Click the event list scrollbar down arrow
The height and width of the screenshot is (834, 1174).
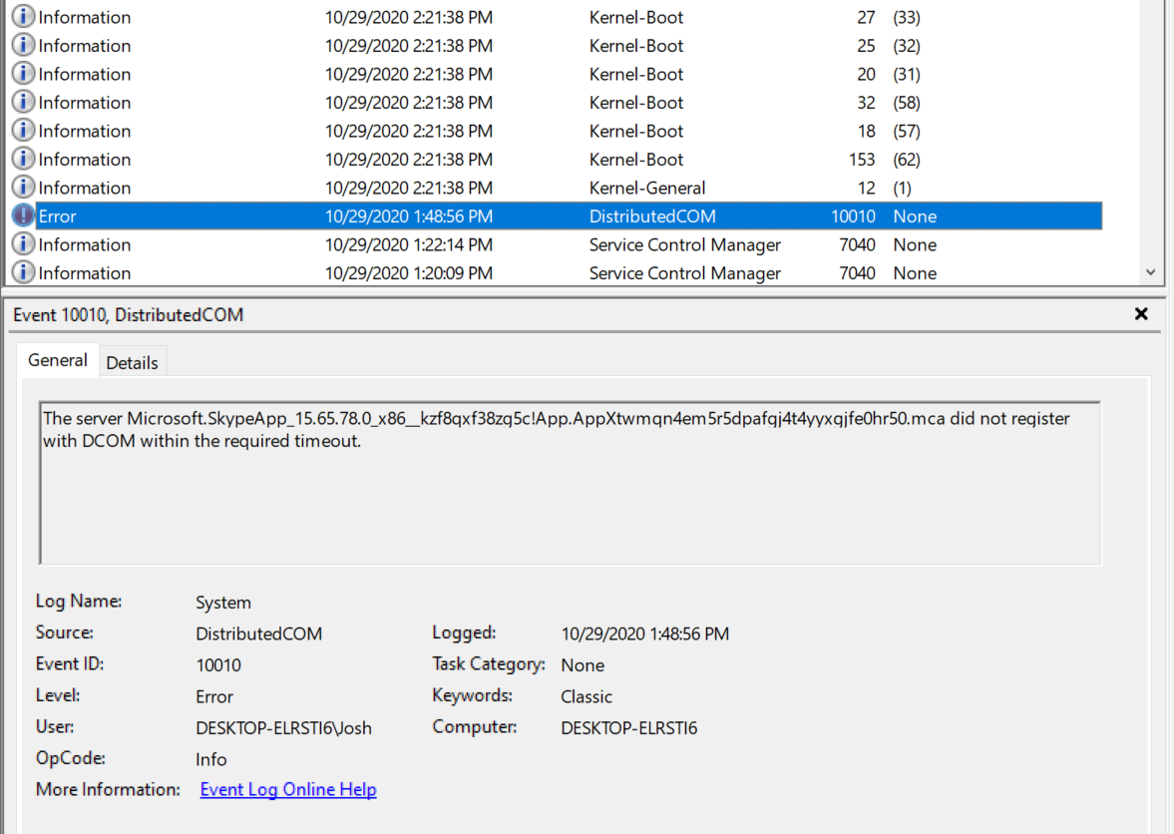tap(1150, 272)
